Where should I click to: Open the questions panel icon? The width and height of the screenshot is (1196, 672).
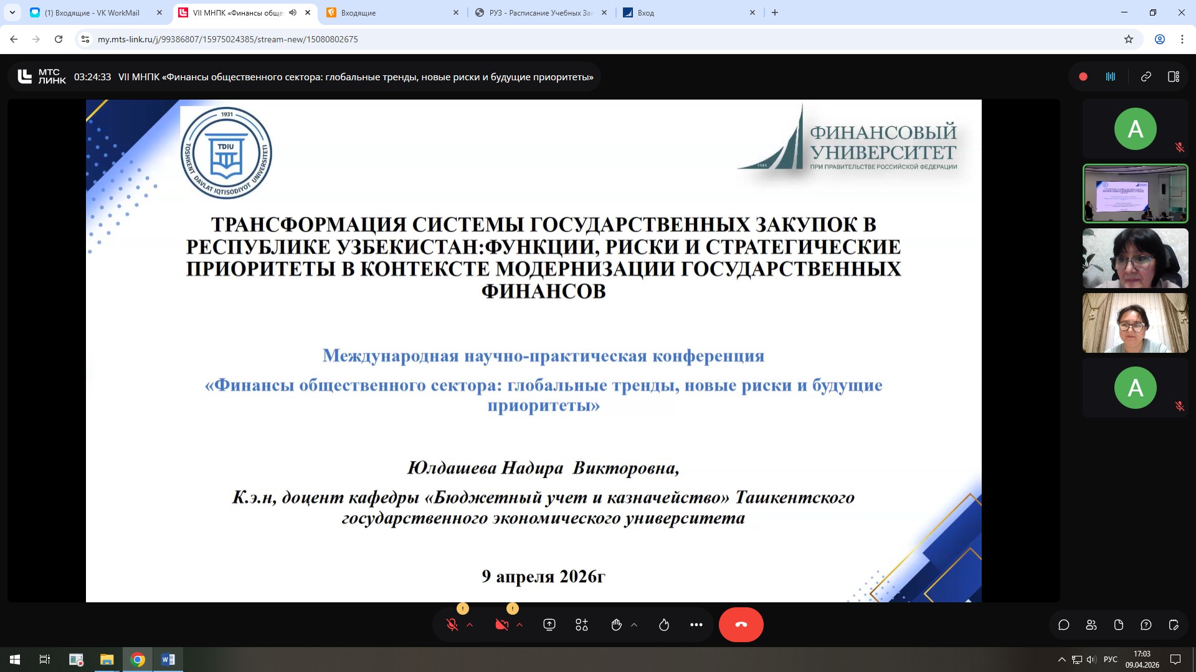tap(1146, 625)
